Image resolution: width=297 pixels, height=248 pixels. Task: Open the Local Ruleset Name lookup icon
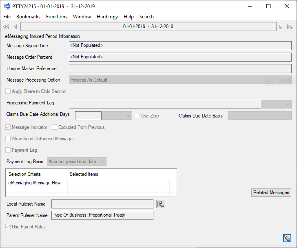[x=160, y=204]
